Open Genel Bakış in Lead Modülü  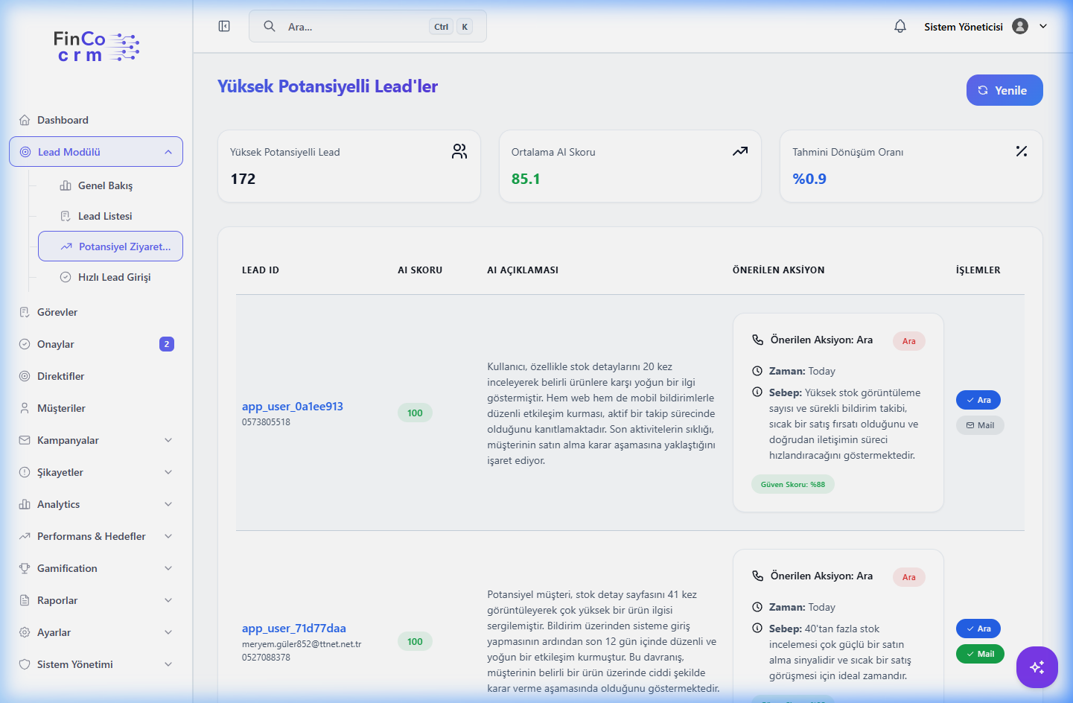tap(110, 185)
